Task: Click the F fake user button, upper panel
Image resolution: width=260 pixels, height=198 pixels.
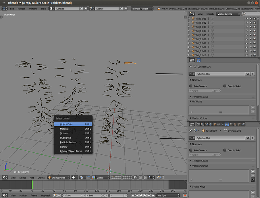Action: (253, 74)
